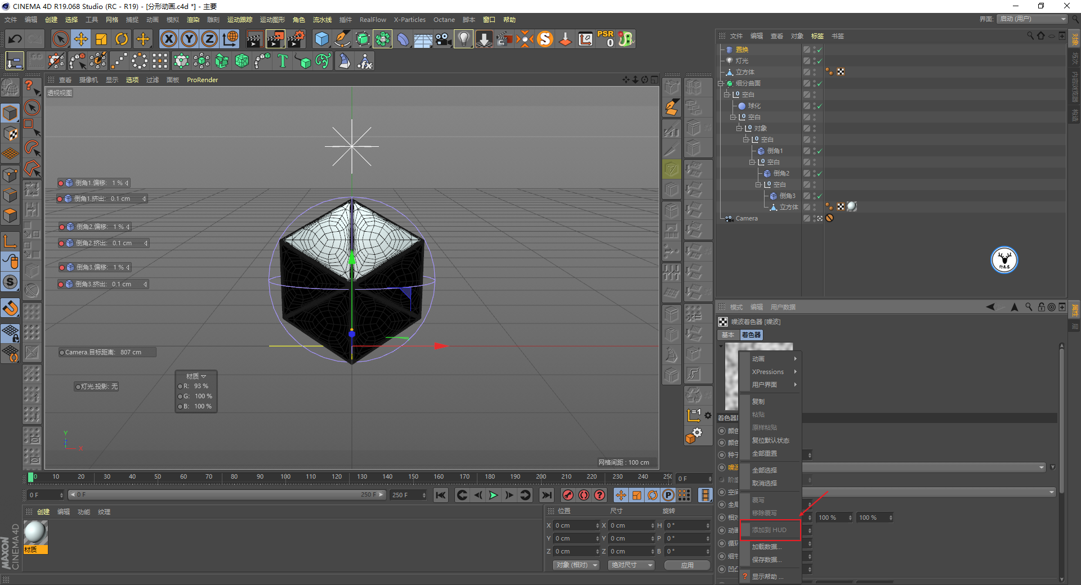Jump to the start of the animation
This screenshot has width=1081, height=585.
pos(441,495)
